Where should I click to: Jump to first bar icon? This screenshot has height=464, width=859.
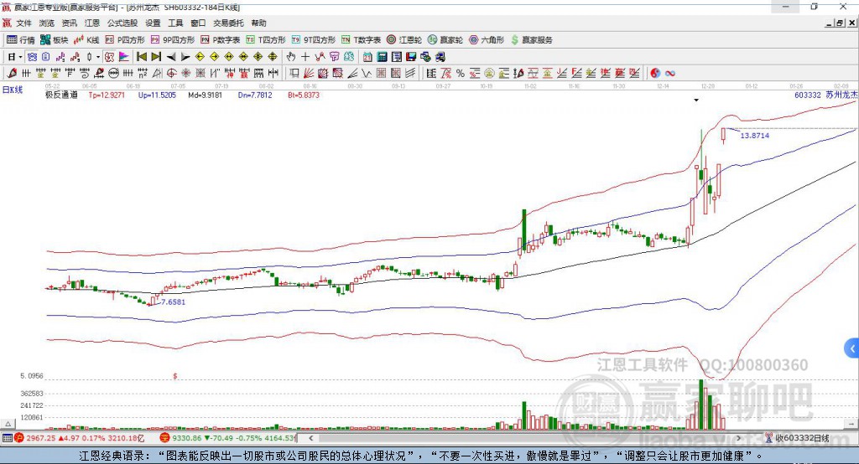point(142,57)
